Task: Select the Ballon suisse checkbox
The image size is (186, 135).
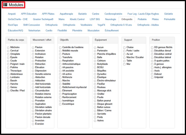Action: coord(95,107)
